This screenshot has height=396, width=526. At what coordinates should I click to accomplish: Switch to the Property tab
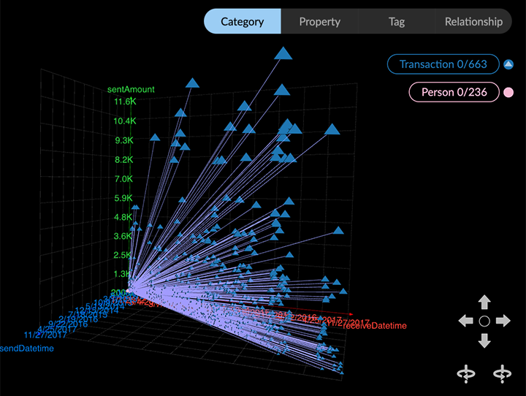[x=319, y=21]
